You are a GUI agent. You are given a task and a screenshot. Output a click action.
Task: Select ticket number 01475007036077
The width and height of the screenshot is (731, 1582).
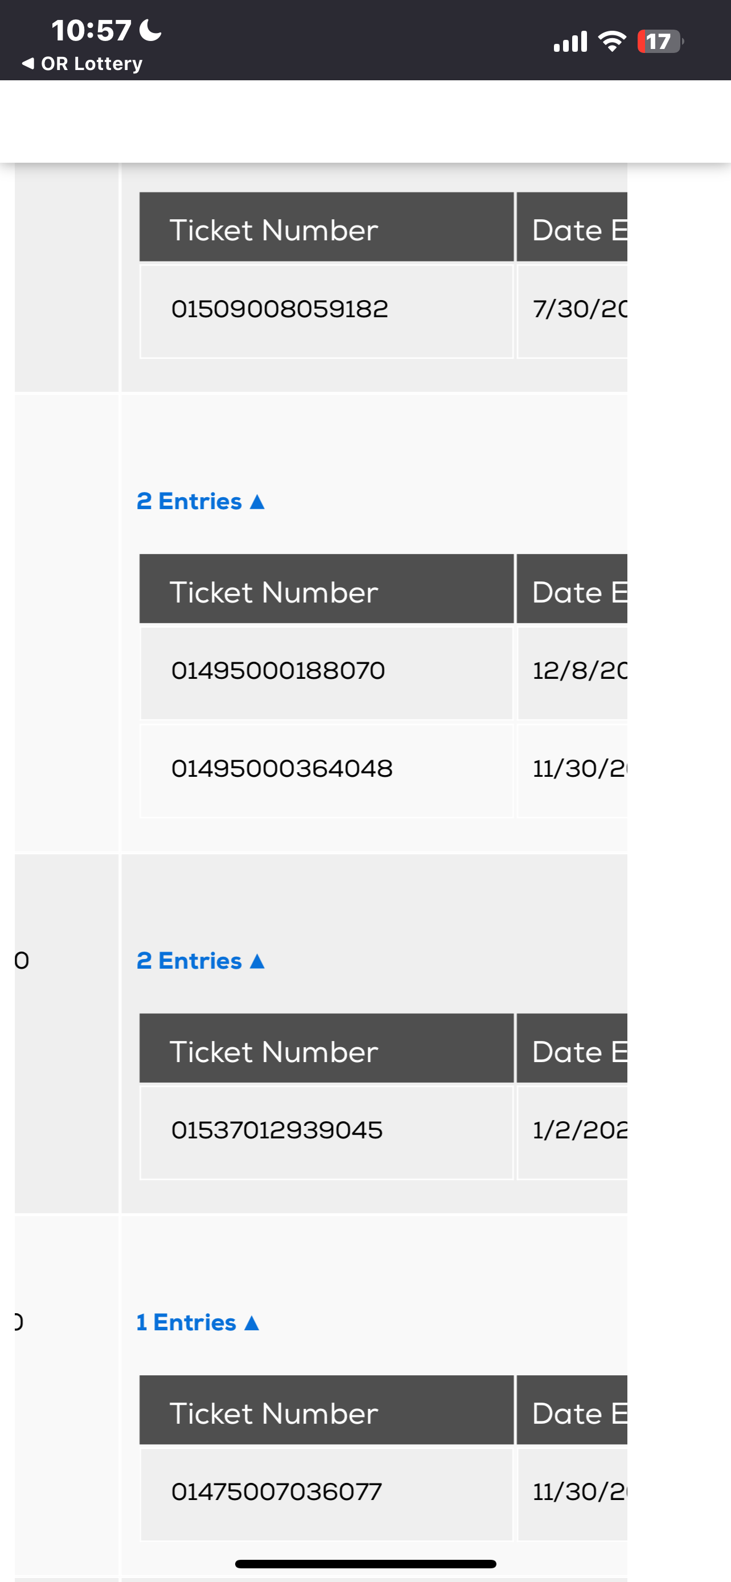pyautogui.click(x=276, y=1491)
